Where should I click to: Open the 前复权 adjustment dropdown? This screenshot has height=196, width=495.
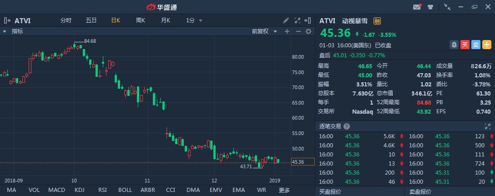264,31
